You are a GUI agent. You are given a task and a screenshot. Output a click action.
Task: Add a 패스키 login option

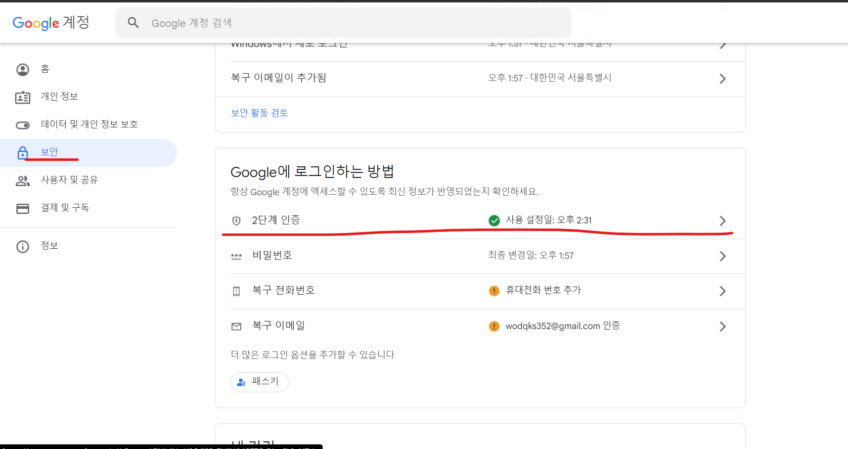(x=259, y=382)
